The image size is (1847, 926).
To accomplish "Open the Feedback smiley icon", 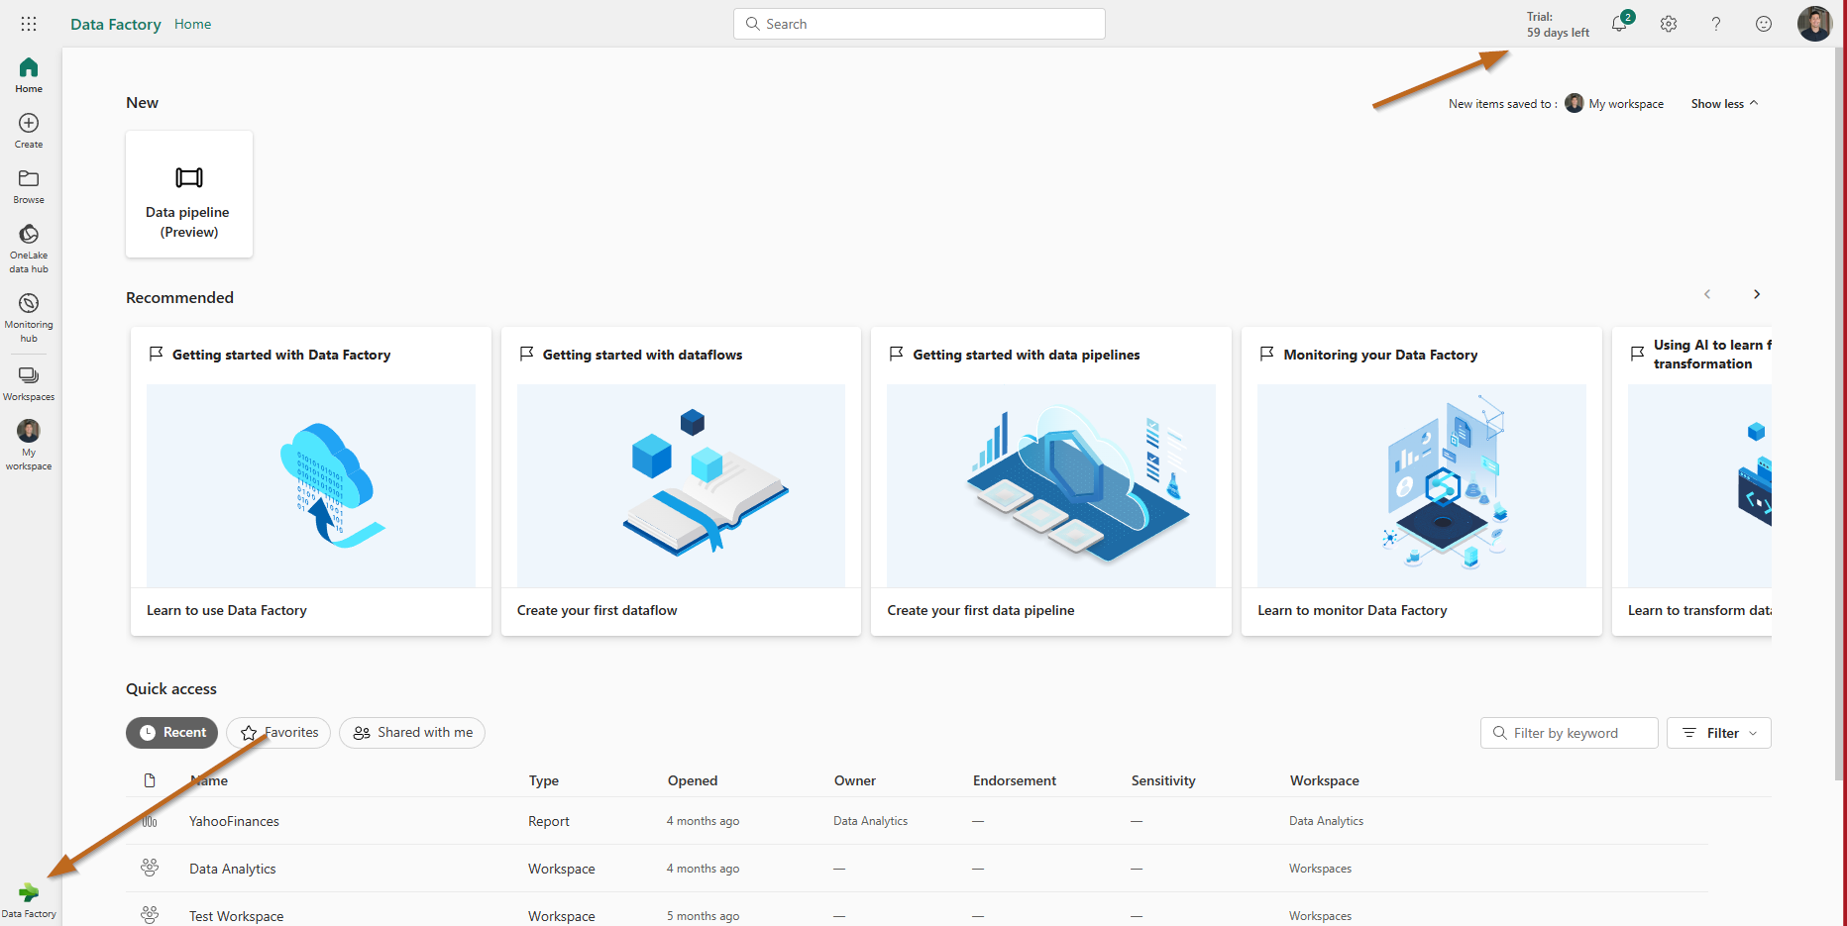I will (1764, 24).
